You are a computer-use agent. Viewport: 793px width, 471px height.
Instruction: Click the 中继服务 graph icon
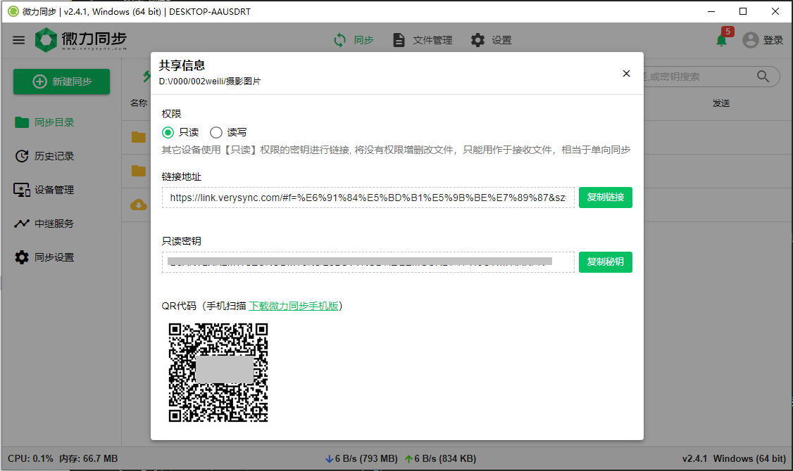[x=22, y=223]
